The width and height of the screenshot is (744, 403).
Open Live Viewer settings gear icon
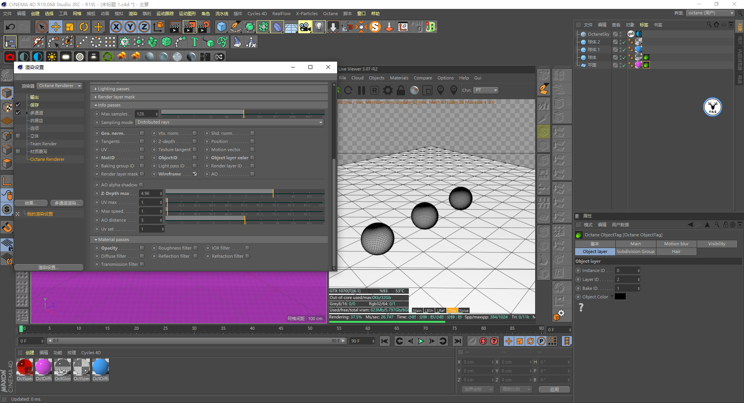pos(387,90)
